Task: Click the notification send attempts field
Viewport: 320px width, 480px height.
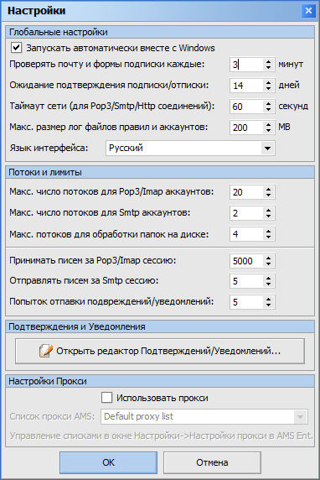Action: tap(246, 302)
